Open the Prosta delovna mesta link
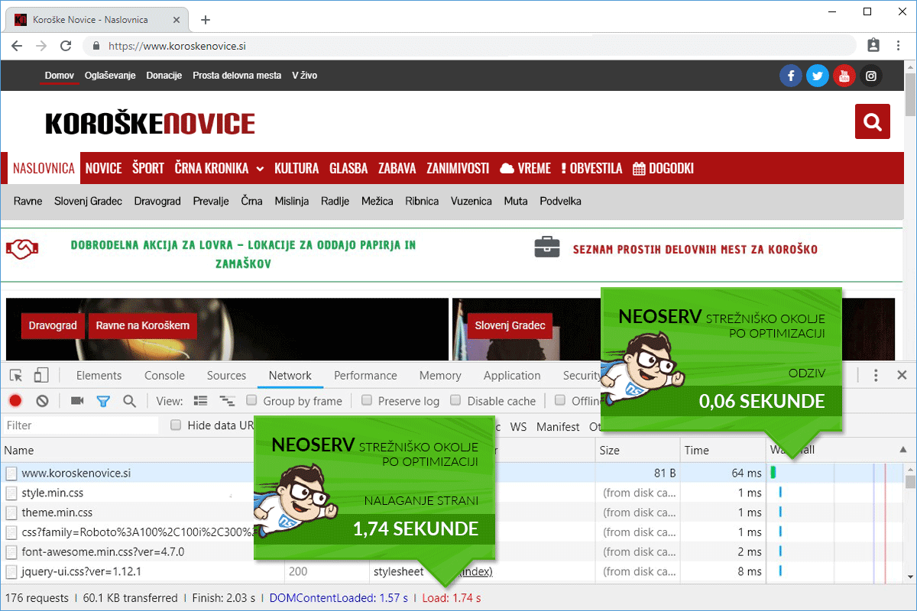 coord(237,76)
